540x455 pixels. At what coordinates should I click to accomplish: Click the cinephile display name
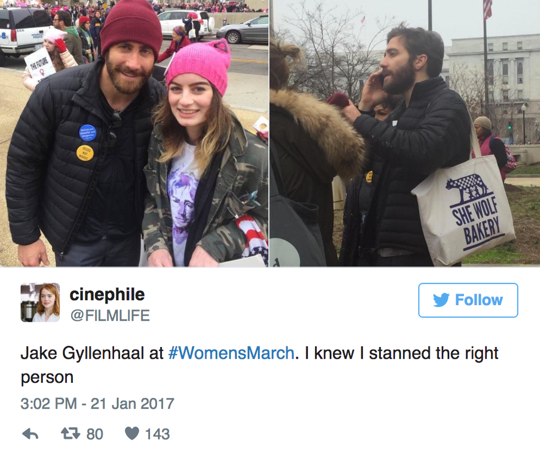point(107,295)
